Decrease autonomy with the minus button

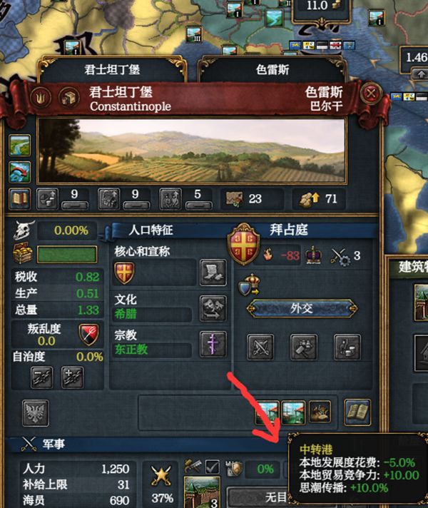coord(42,377)
